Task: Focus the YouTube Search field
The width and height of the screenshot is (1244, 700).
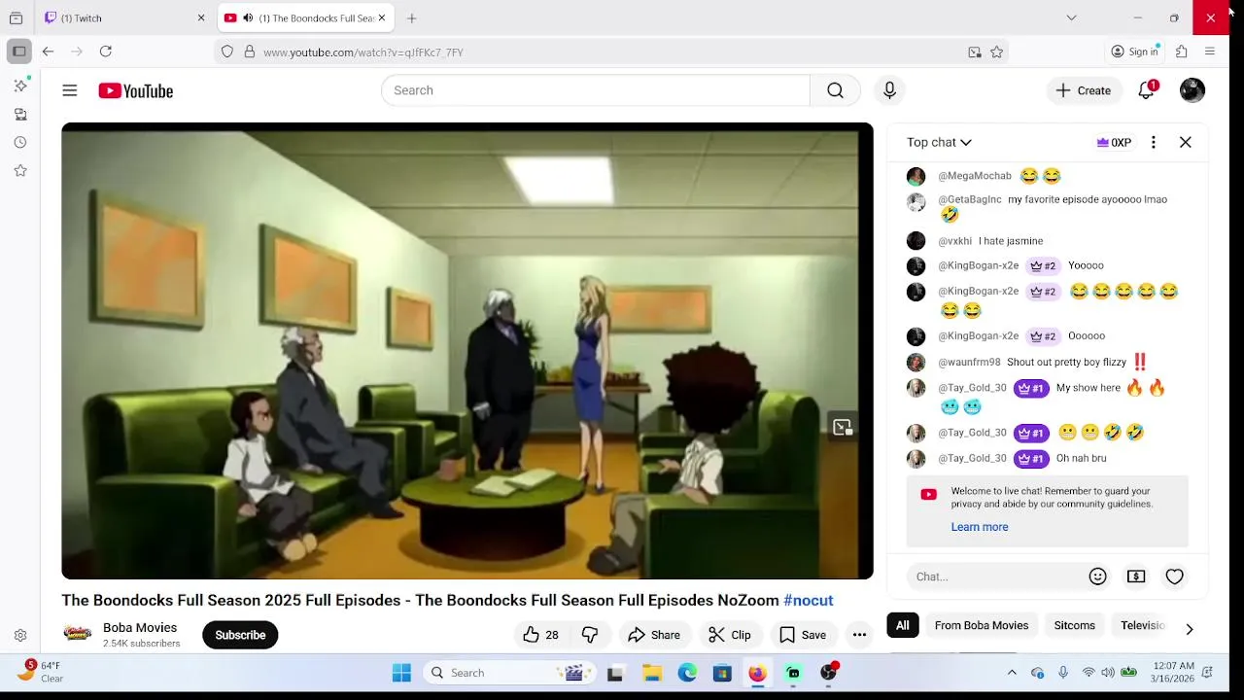Action: 596,90
